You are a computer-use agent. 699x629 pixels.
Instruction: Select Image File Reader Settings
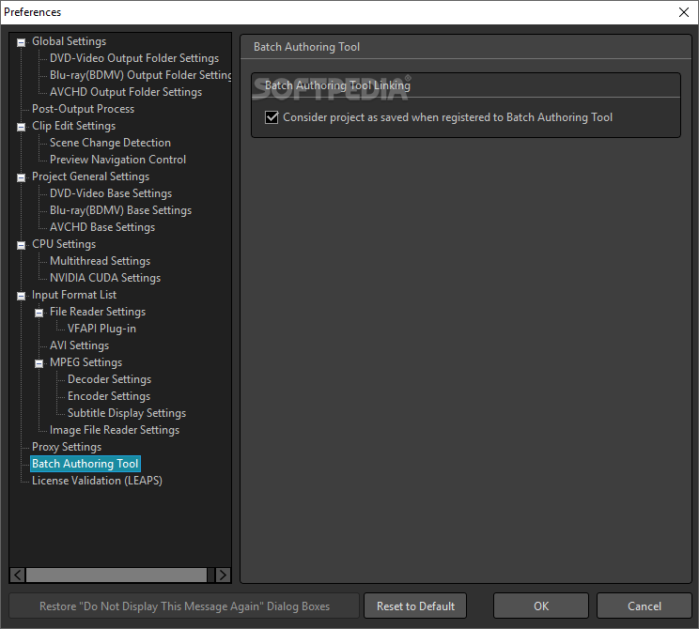point(115,431)
